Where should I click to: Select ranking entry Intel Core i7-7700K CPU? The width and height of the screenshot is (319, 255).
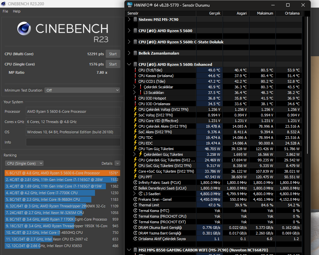(62, 193)
